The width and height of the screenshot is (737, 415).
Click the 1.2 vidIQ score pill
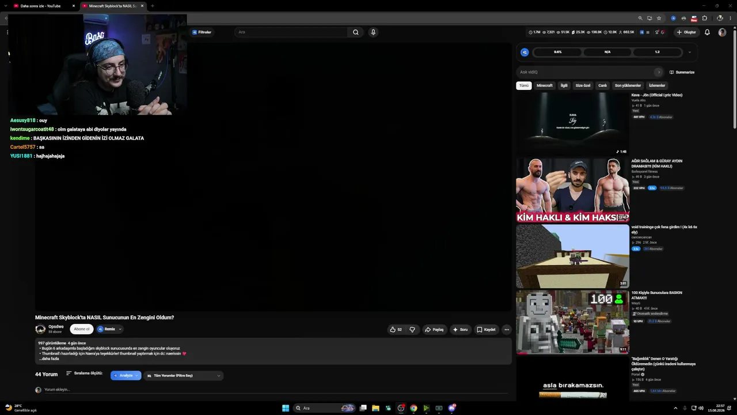[x=657, y=52]
